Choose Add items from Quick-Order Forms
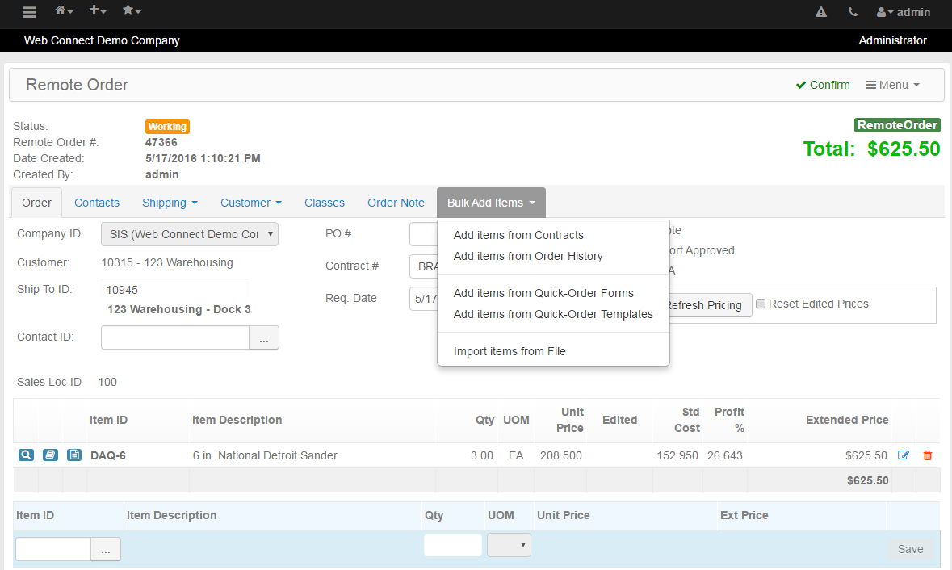 pyautogui.click(x=543, y=293)
